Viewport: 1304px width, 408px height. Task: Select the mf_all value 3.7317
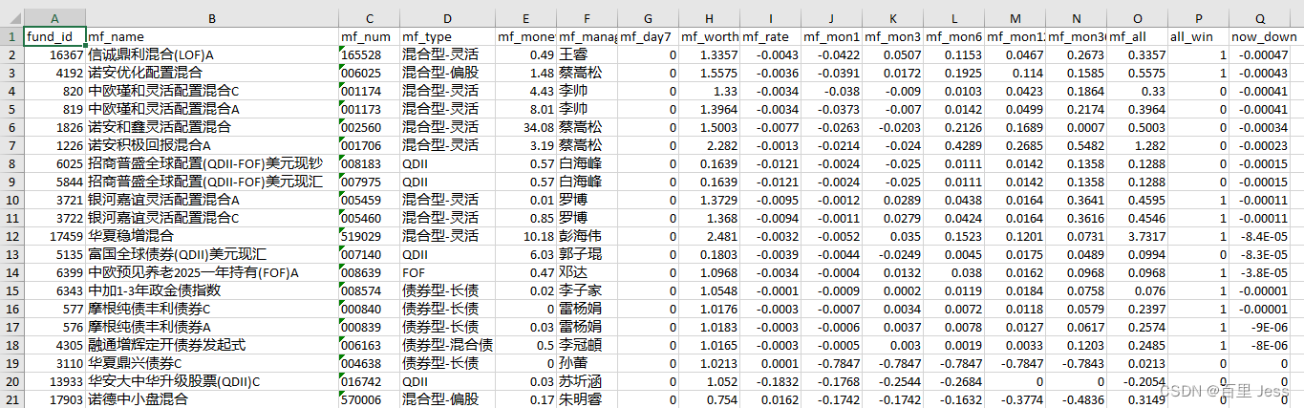click(x=1137, y=235)
